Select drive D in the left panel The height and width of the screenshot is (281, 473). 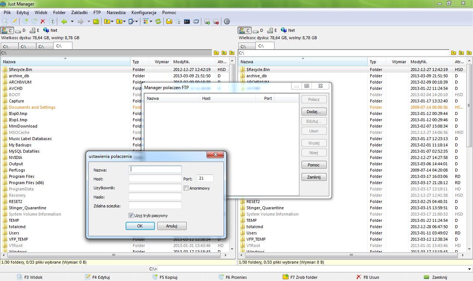click(x=20, y=30)
